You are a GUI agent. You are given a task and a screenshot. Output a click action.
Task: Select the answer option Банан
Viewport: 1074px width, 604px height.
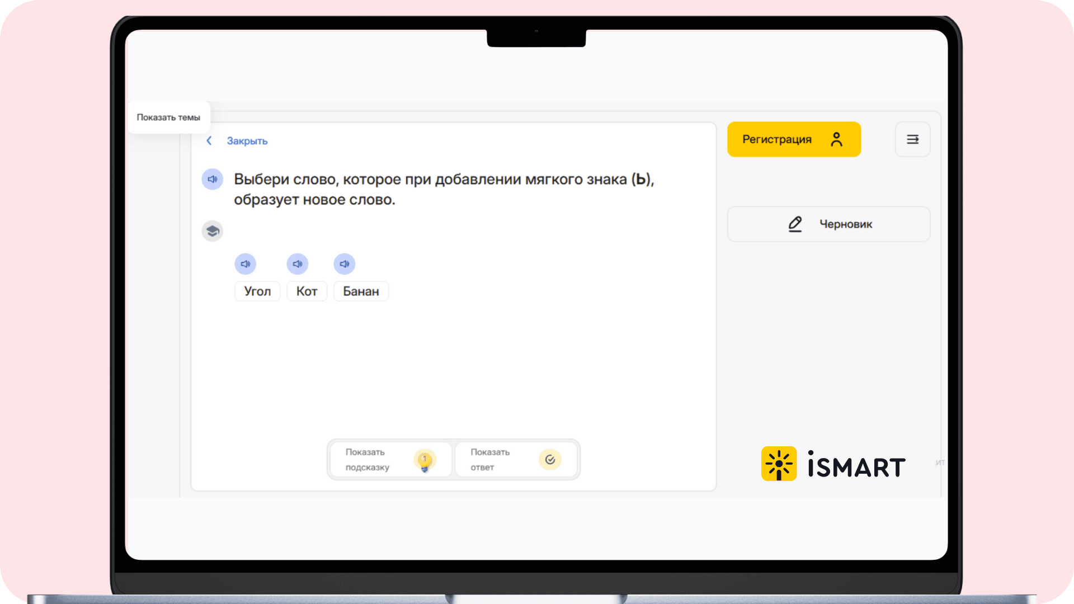click(x=361, y=291)
